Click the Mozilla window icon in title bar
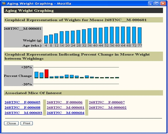 click(x=4, y=3)
